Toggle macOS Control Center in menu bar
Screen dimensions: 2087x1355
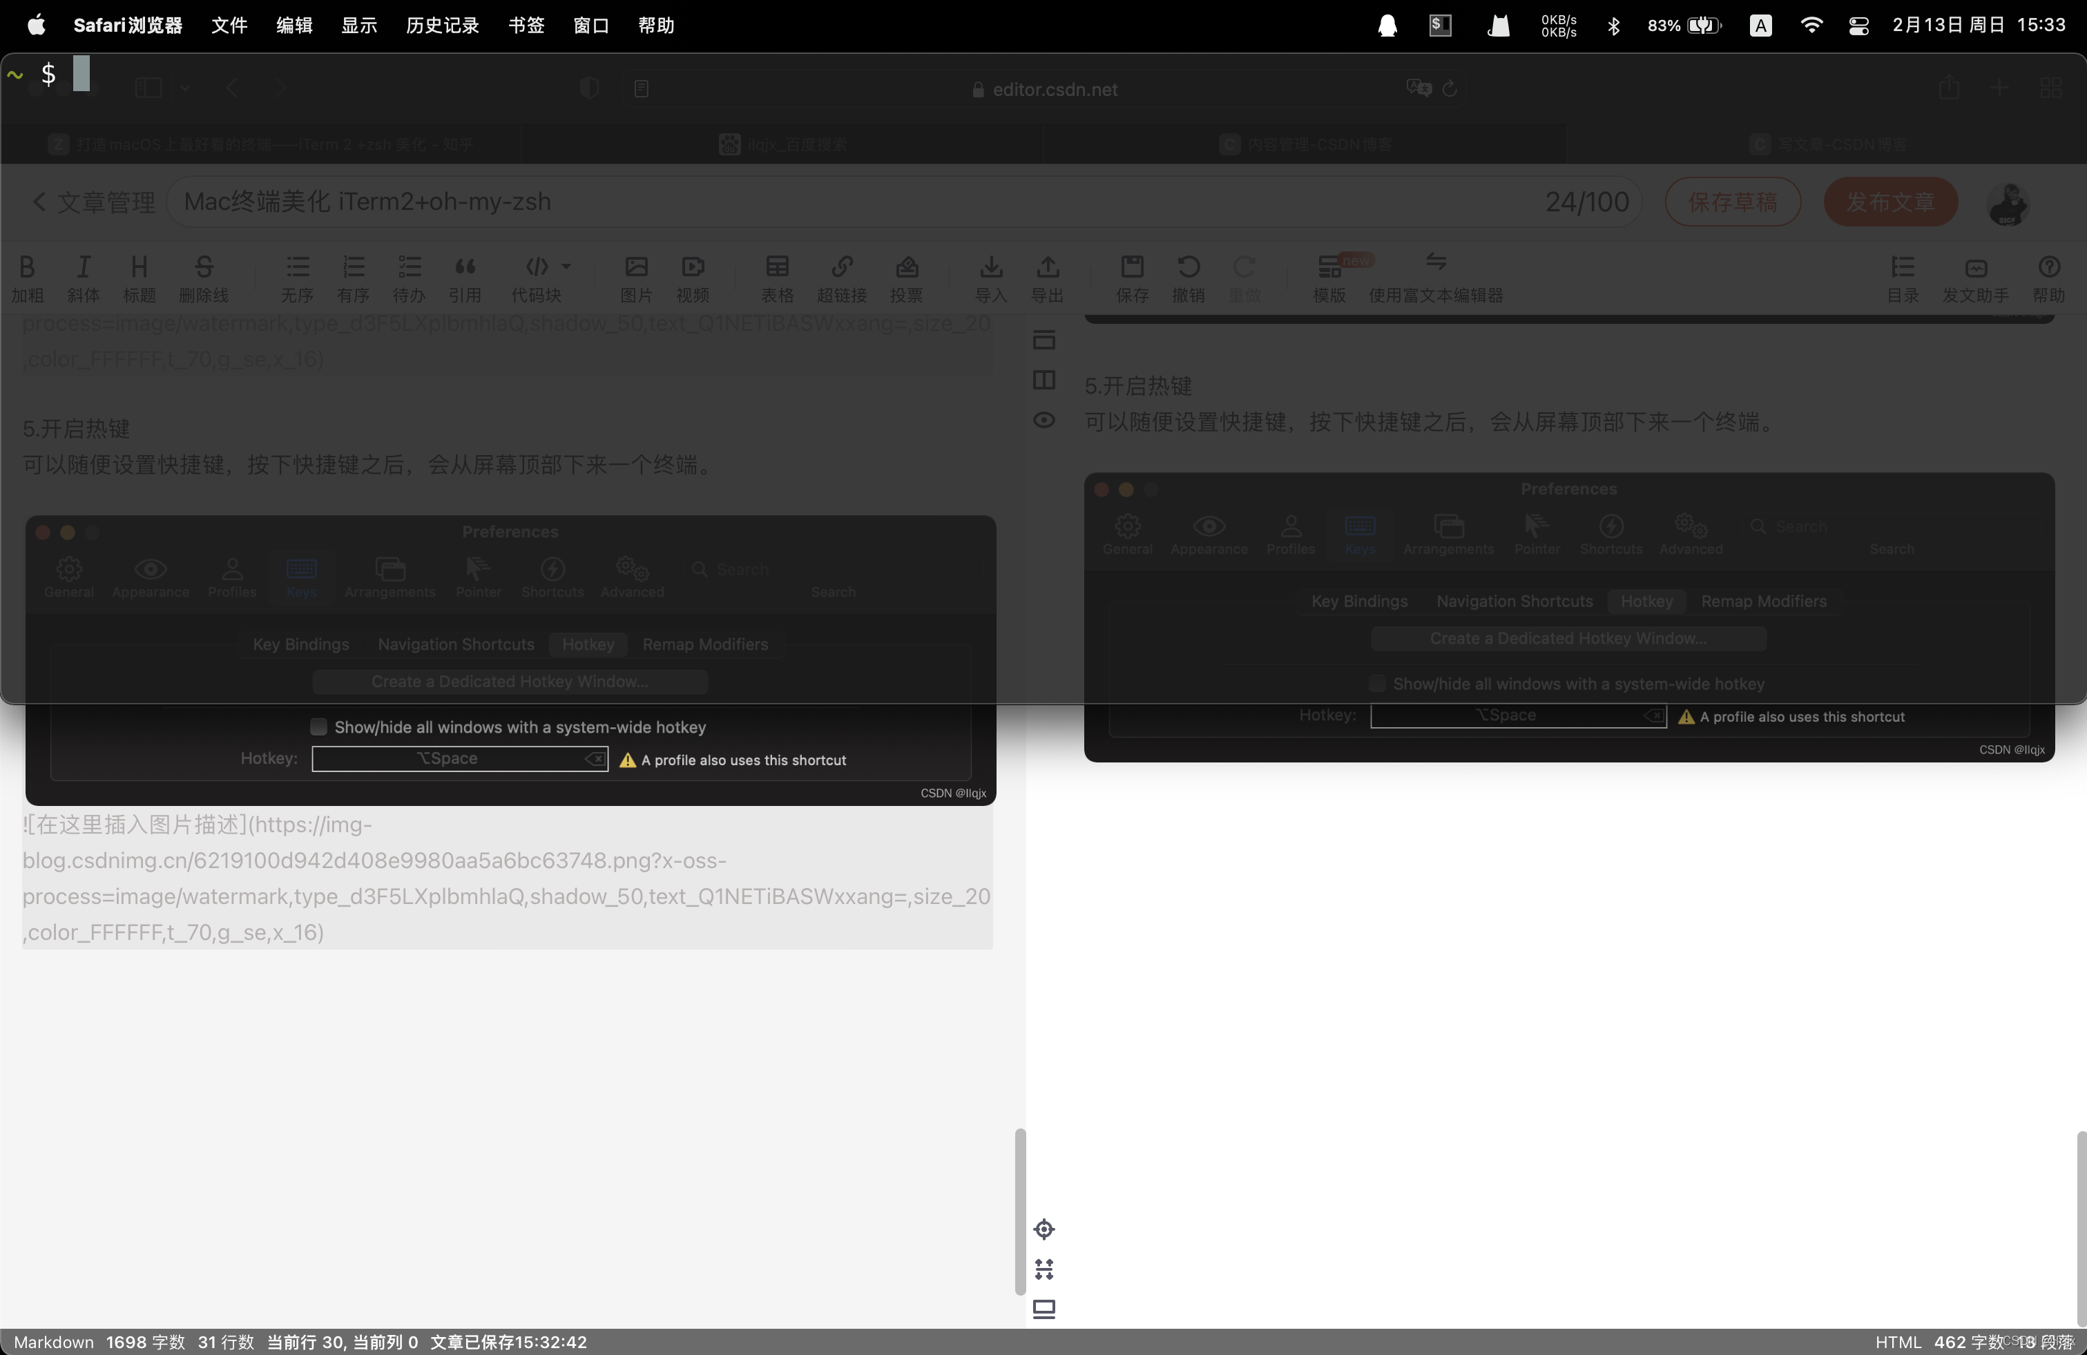pyautogui.click(x=1858, y=26)
